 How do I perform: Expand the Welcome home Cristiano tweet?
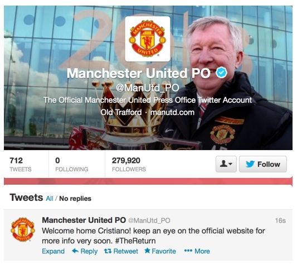click(x=53, y=251)
